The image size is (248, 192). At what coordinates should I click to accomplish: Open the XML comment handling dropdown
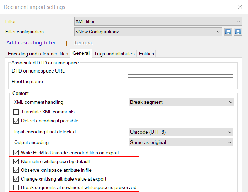tap(182, 102)
